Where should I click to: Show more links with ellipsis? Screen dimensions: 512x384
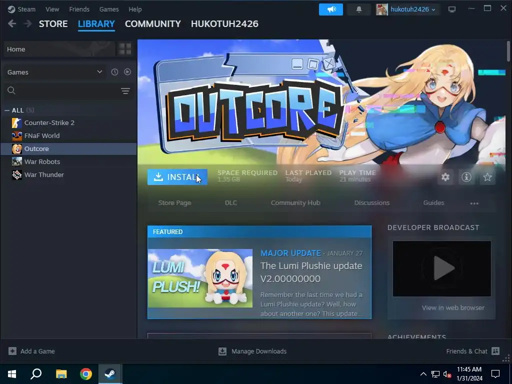474,203
